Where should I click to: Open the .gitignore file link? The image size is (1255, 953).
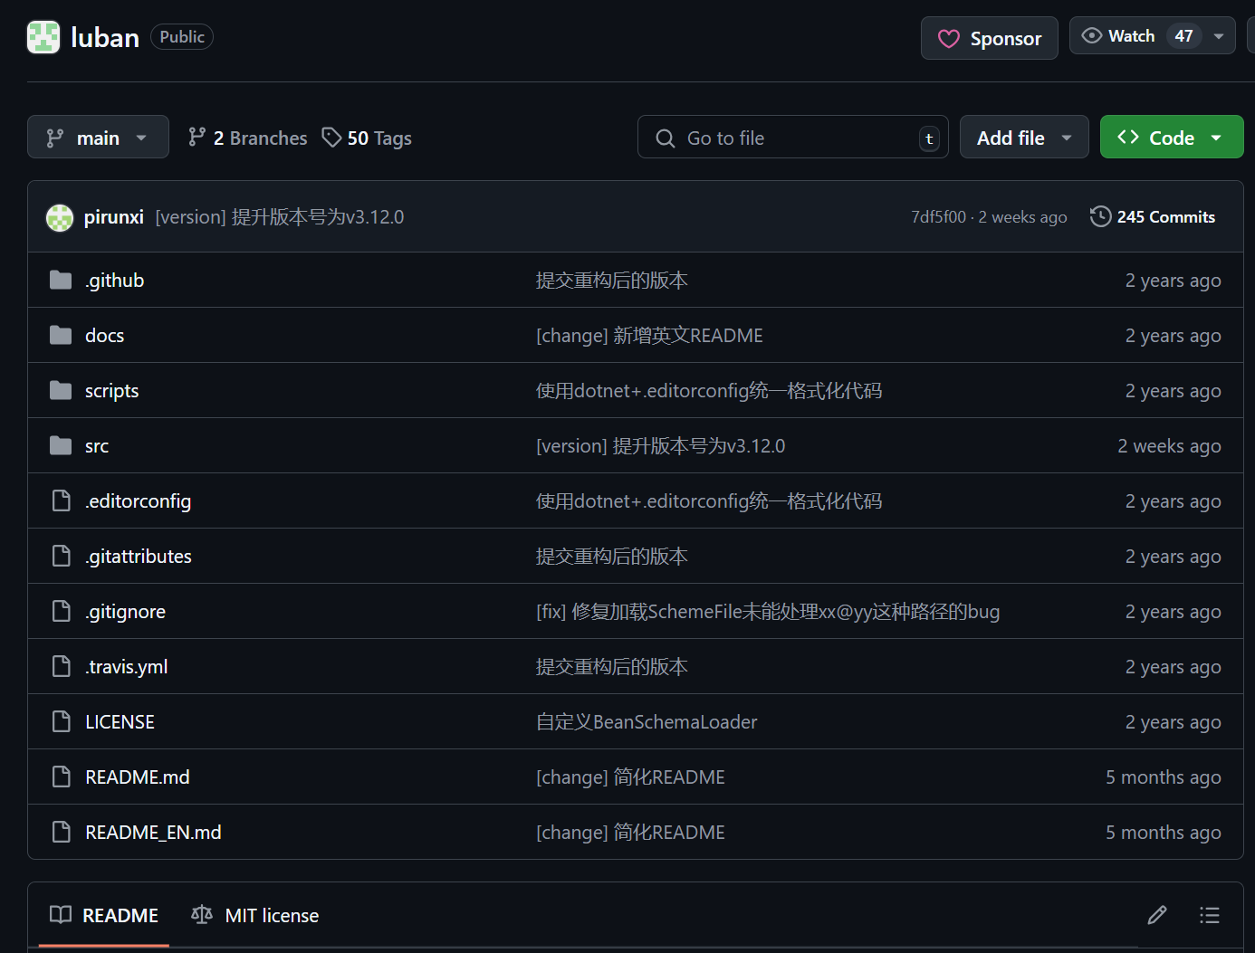(125, 611)
